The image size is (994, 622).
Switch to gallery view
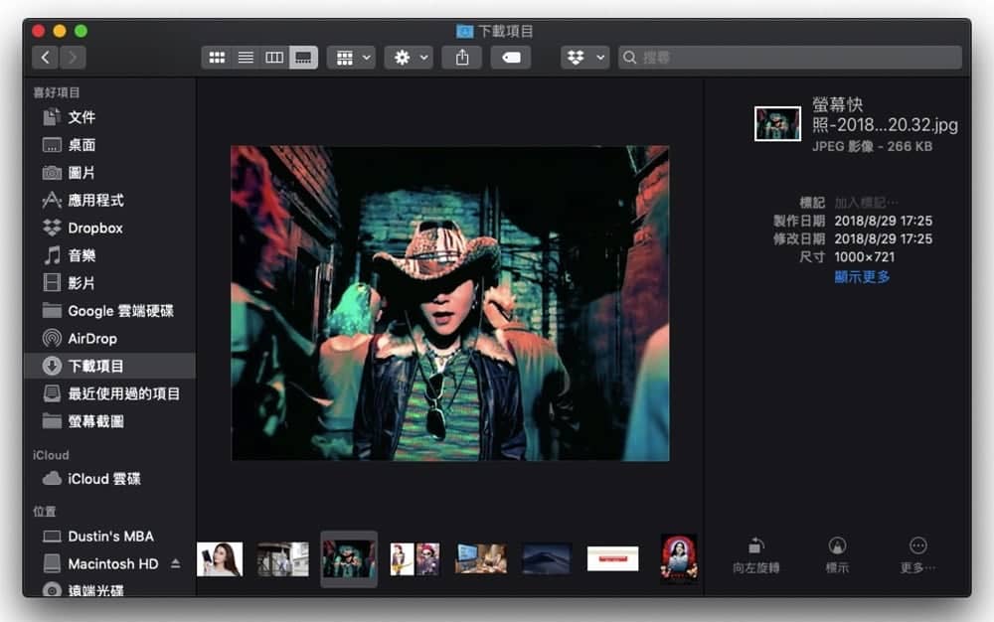[303, 58]
